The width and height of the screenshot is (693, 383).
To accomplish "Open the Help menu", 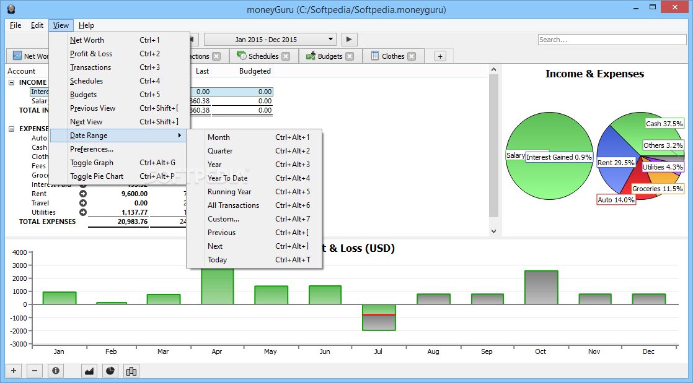I will pos(86,25).
